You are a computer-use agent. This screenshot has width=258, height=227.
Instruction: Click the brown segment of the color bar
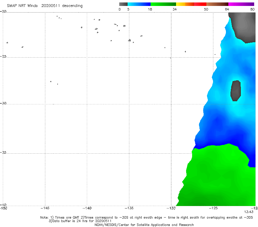coord(217,4)
